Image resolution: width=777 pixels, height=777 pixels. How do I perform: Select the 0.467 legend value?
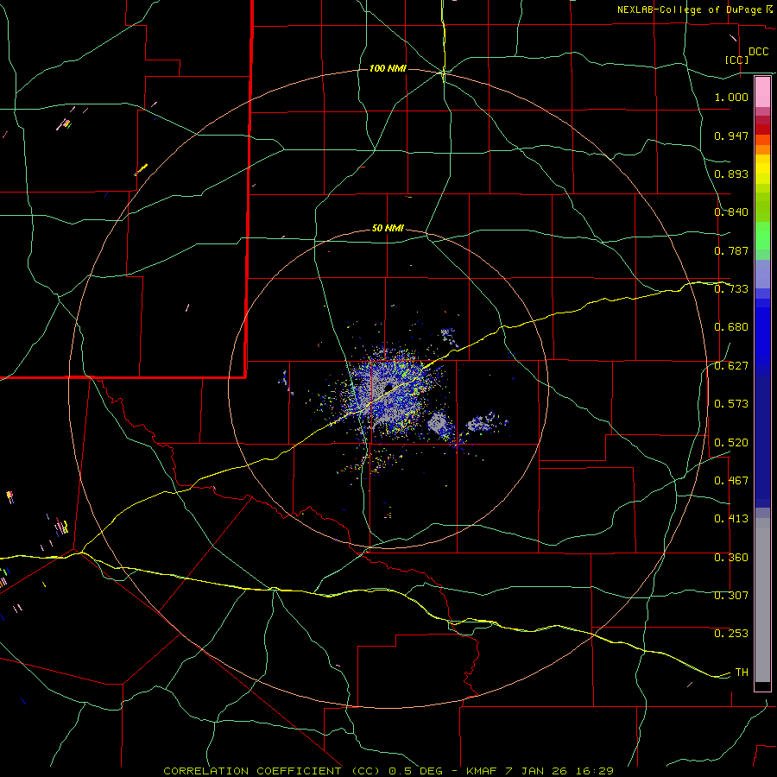(731, 481)
